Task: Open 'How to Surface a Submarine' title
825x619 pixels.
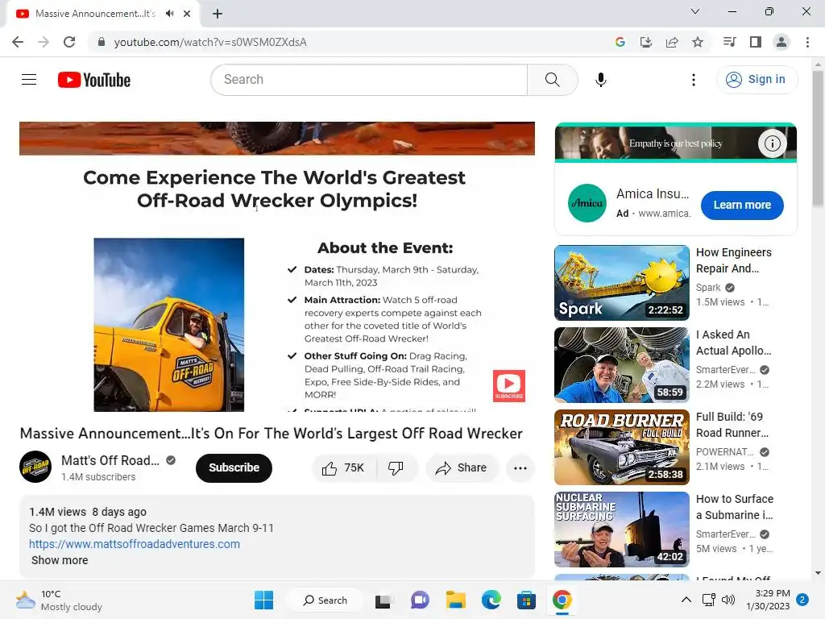Action: tap(735, 507)
